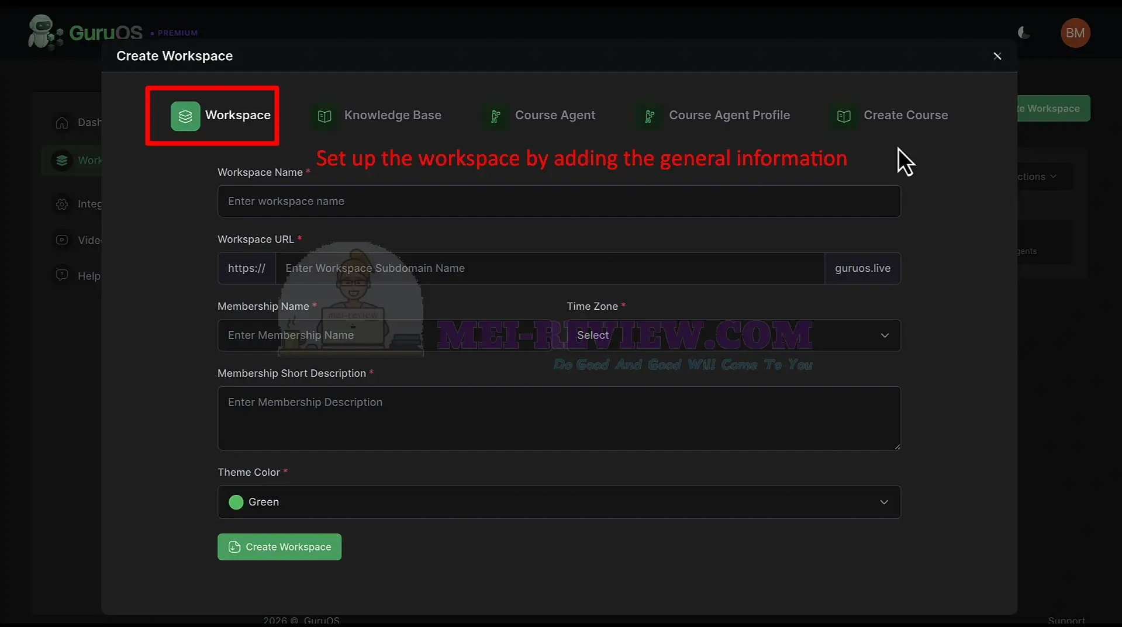
Task: Click the Create Course book icon
Action: coord(844,116)
